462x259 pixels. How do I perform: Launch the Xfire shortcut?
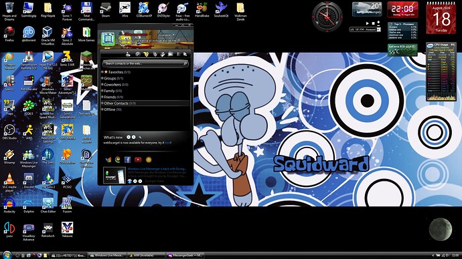coord(125,10)
